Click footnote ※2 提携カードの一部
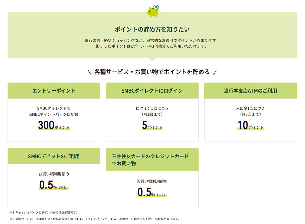Image resolution: width=305 pixels, height=224 pixels. [x=95, y=219]
